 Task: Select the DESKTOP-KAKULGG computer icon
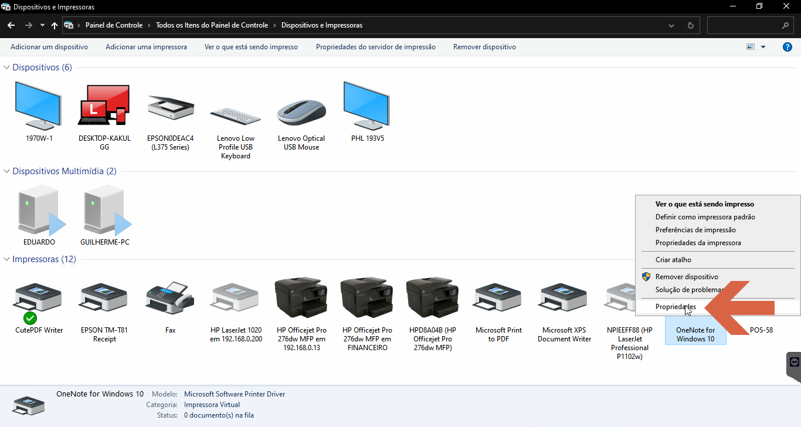pos(104,104)
